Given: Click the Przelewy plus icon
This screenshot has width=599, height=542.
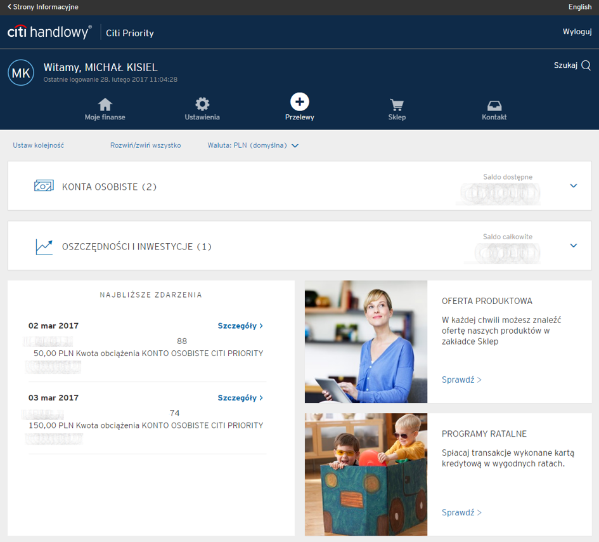Looking at the screenshot, I should point(300,102).
